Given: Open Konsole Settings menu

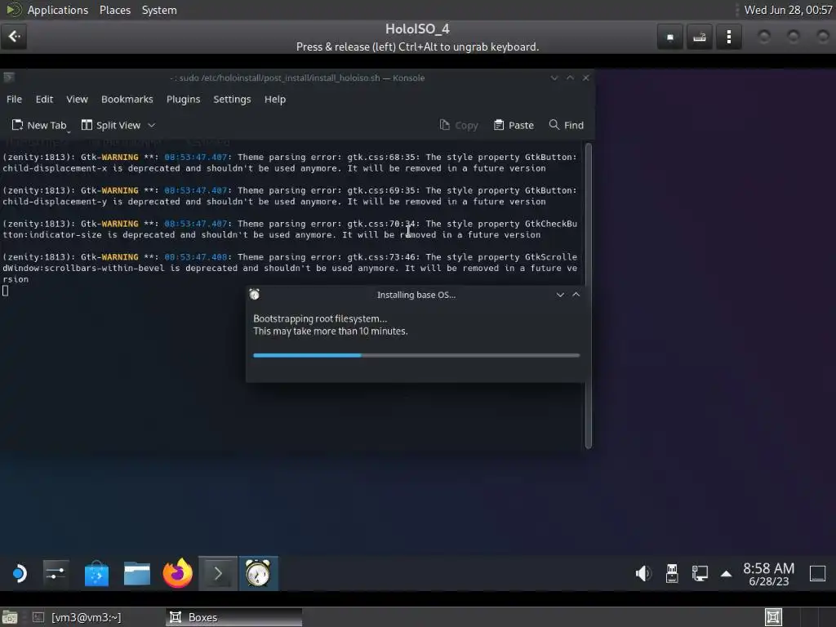Looking at the screenshot, I should point(232,99).
